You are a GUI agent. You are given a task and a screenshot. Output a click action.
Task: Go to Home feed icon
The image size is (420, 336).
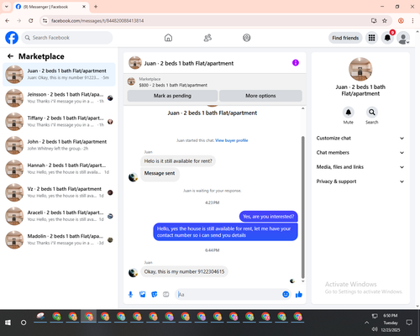pos(168,38)
